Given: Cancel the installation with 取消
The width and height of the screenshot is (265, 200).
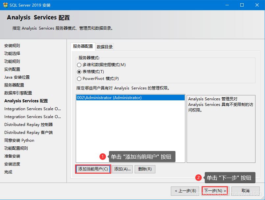Looking at the screenshot, I should pos(245,191).
